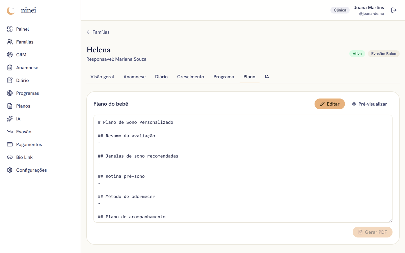The width and height of the screenshot is (405, 253).
Task: Click the line '## Rotina pré-sono'
Action: [121, 176]
